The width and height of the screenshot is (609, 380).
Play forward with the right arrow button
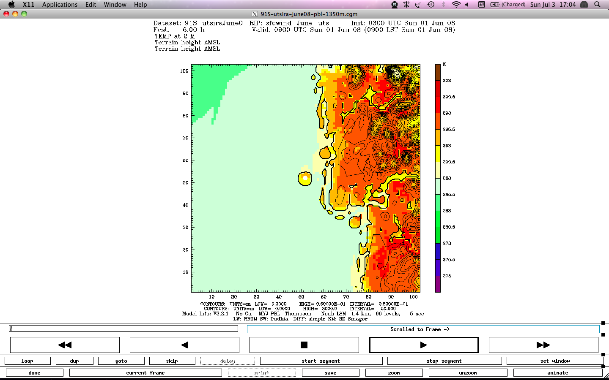424,345
